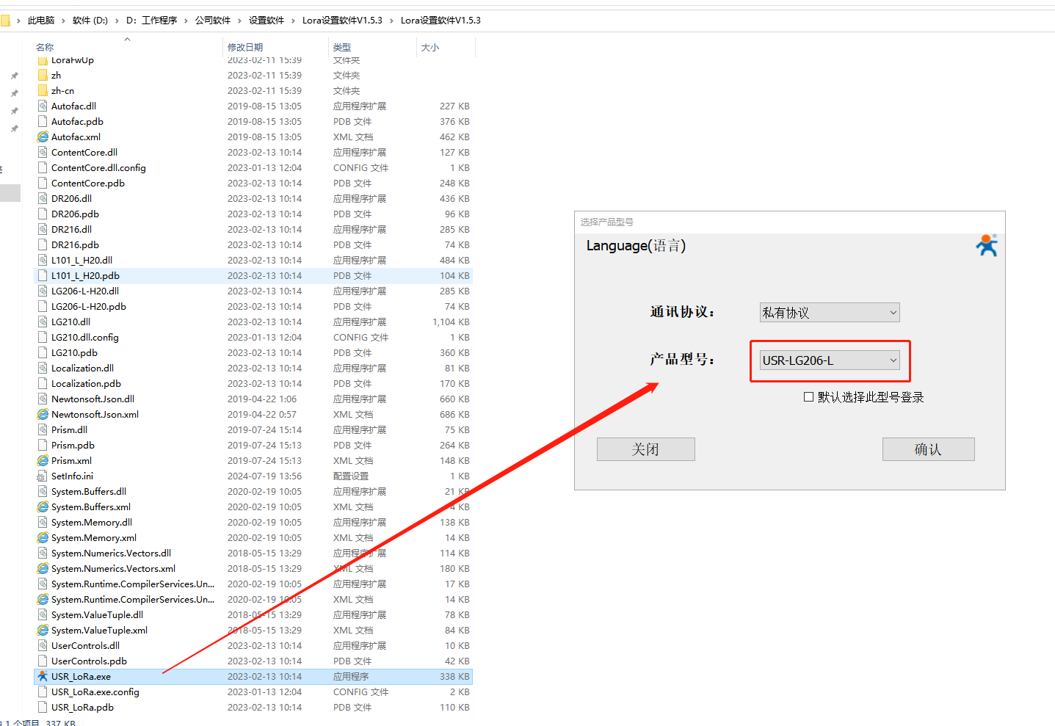Click the USR_LoRa.exe.config file icon
Image resolution: width=1055 pixels, height=726 pixels.
43,691
